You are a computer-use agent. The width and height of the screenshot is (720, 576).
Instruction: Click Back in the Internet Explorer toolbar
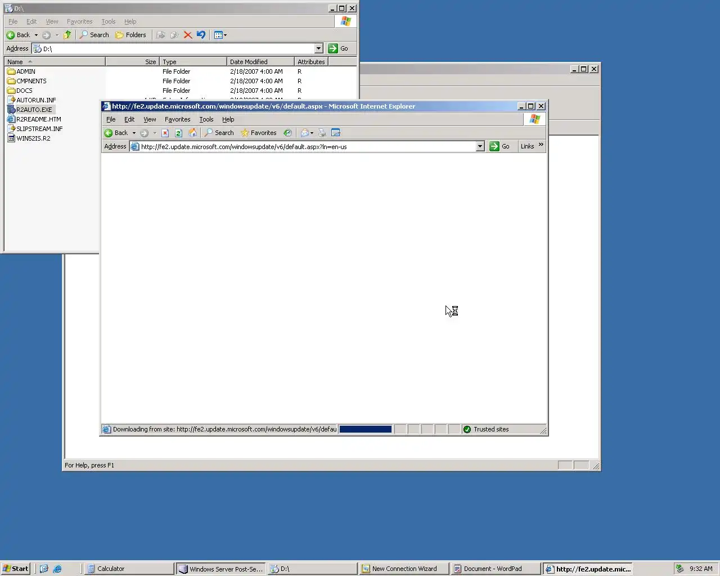pyautogui.click(x=116, y=133)
